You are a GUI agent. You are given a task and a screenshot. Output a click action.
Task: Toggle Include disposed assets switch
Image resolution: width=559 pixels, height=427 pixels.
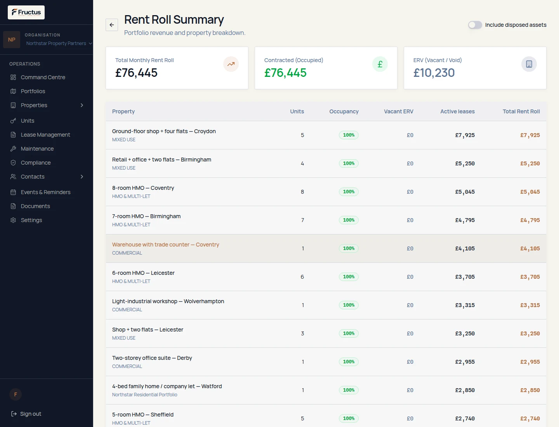(475, 25)
